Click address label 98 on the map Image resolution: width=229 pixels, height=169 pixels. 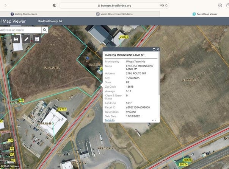(12, 148)
